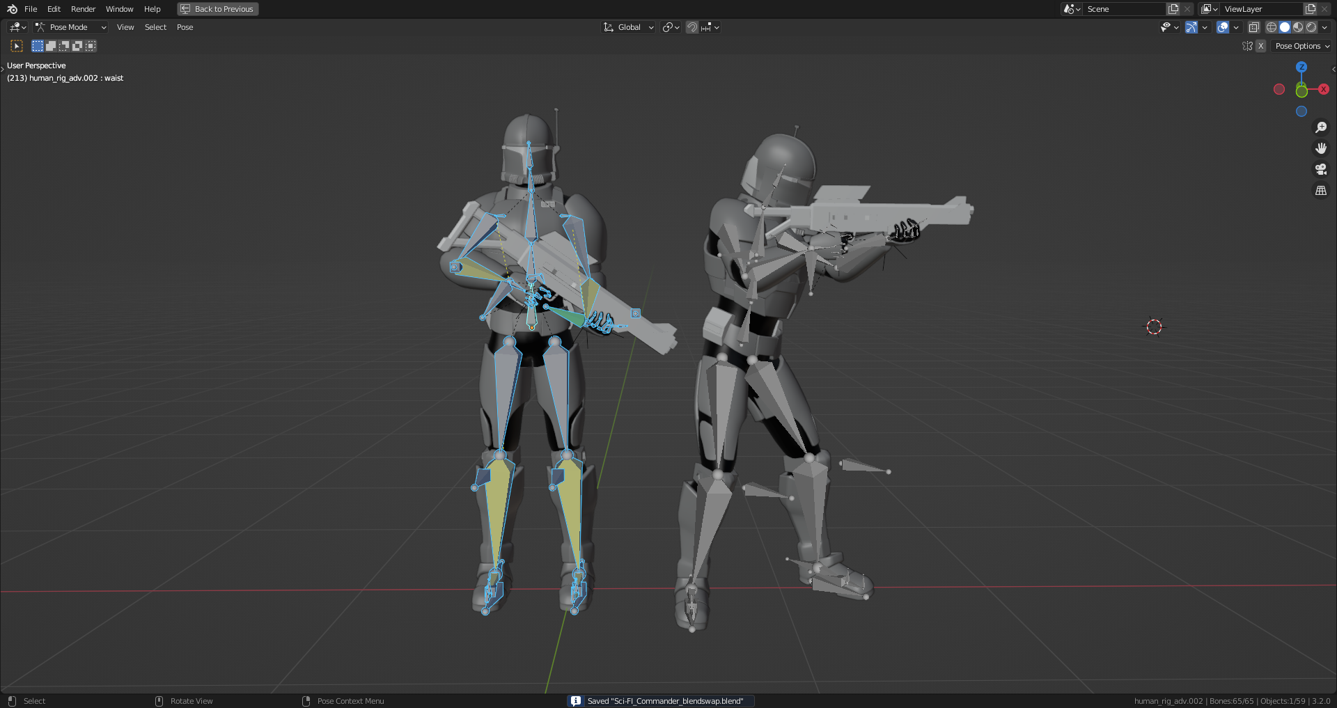Toggle X-Ray viewport mode

pos(1254,27)
